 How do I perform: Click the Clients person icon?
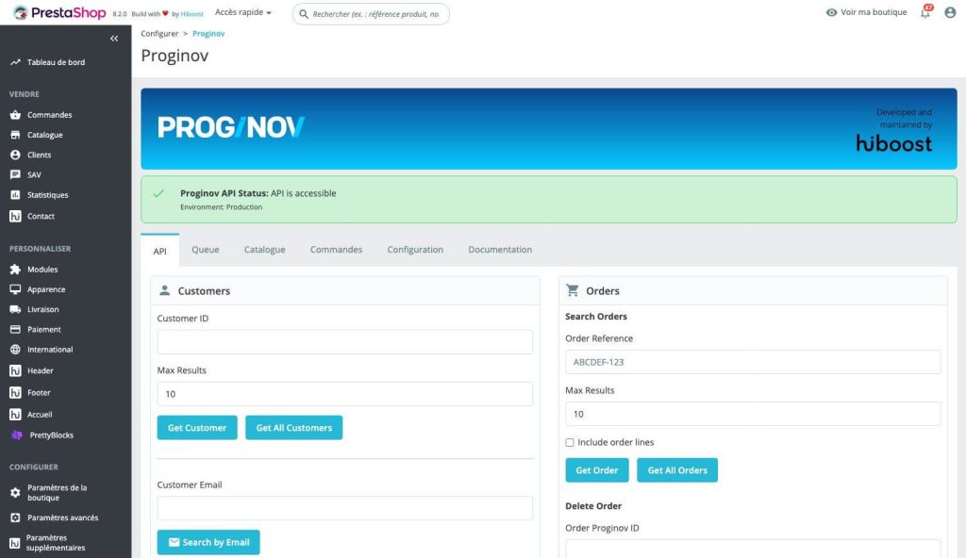pyautogui.click(x=15, y=156)
